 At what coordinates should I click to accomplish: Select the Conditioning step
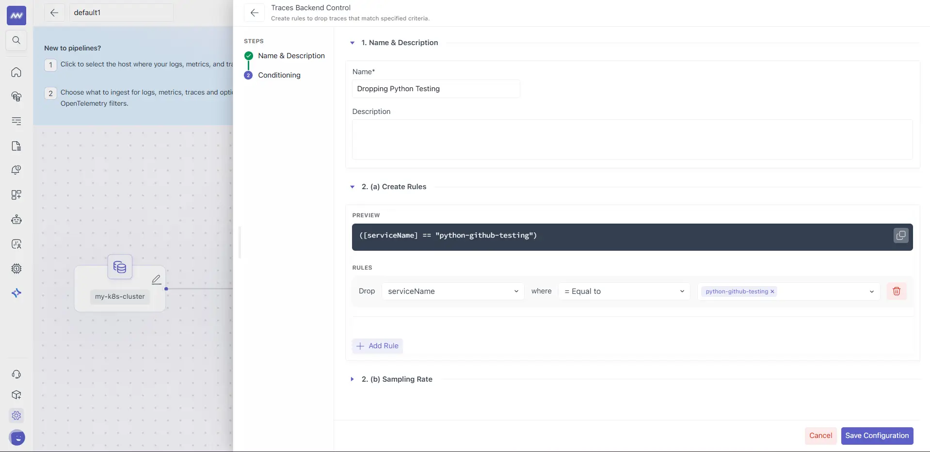[279, 75]
